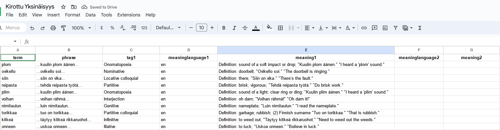Open the Help menu
The height and width of the screenshot is (130, 500).
pyautogui.click(x=150, y=15)
